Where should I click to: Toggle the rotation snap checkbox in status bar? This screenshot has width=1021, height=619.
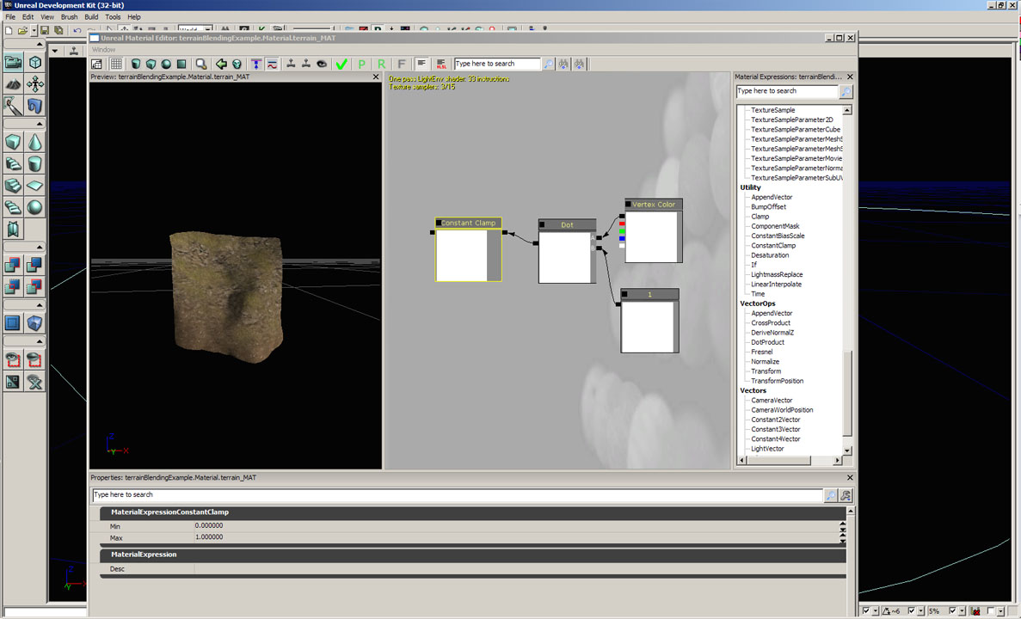click(x=913, y=611)
